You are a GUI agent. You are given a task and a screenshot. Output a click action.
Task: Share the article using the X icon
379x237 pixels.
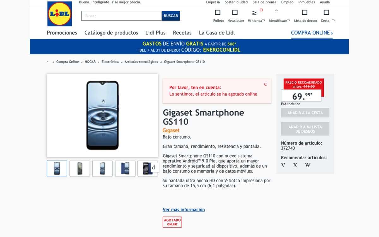(295, 165)
